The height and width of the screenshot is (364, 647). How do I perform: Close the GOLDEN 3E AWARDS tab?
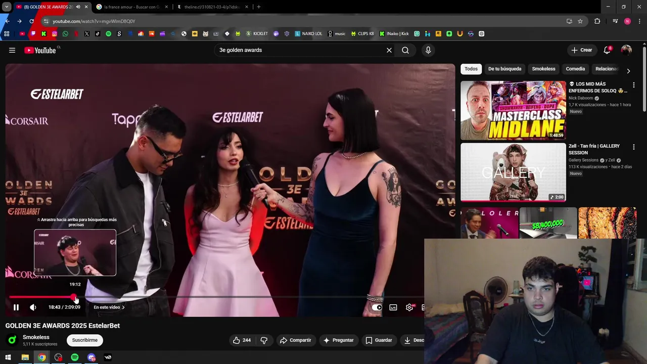86,7
